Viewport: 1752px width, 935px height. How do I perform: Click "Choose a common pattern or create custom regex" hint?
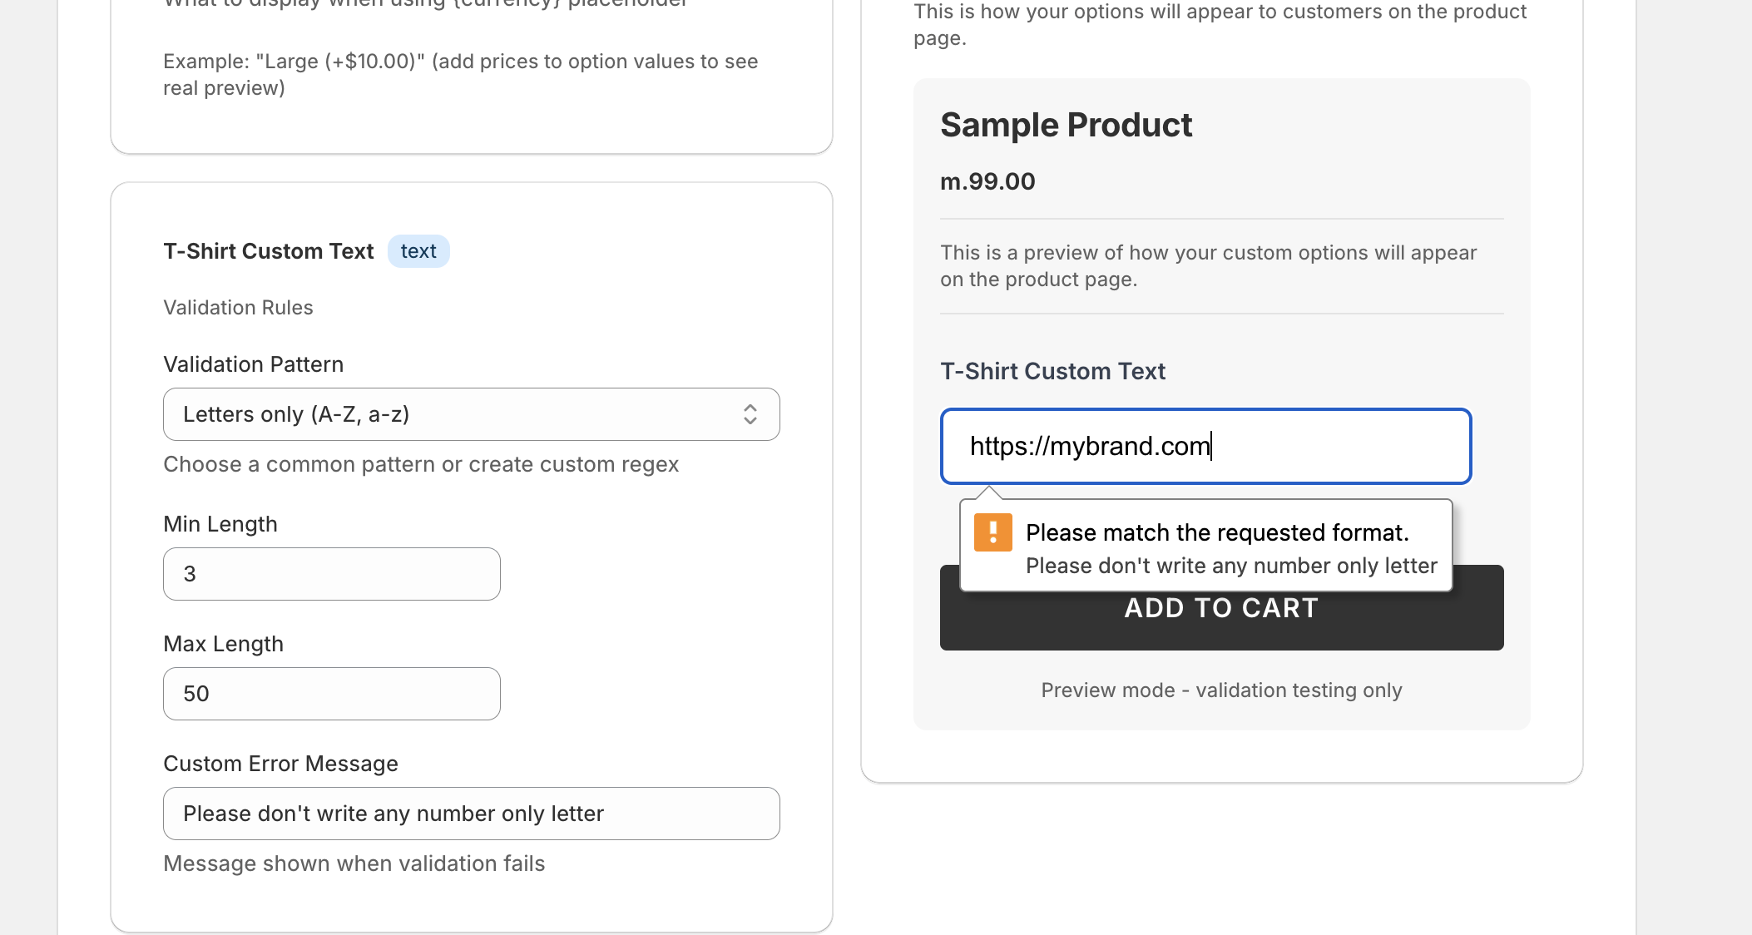pos(421,464)
